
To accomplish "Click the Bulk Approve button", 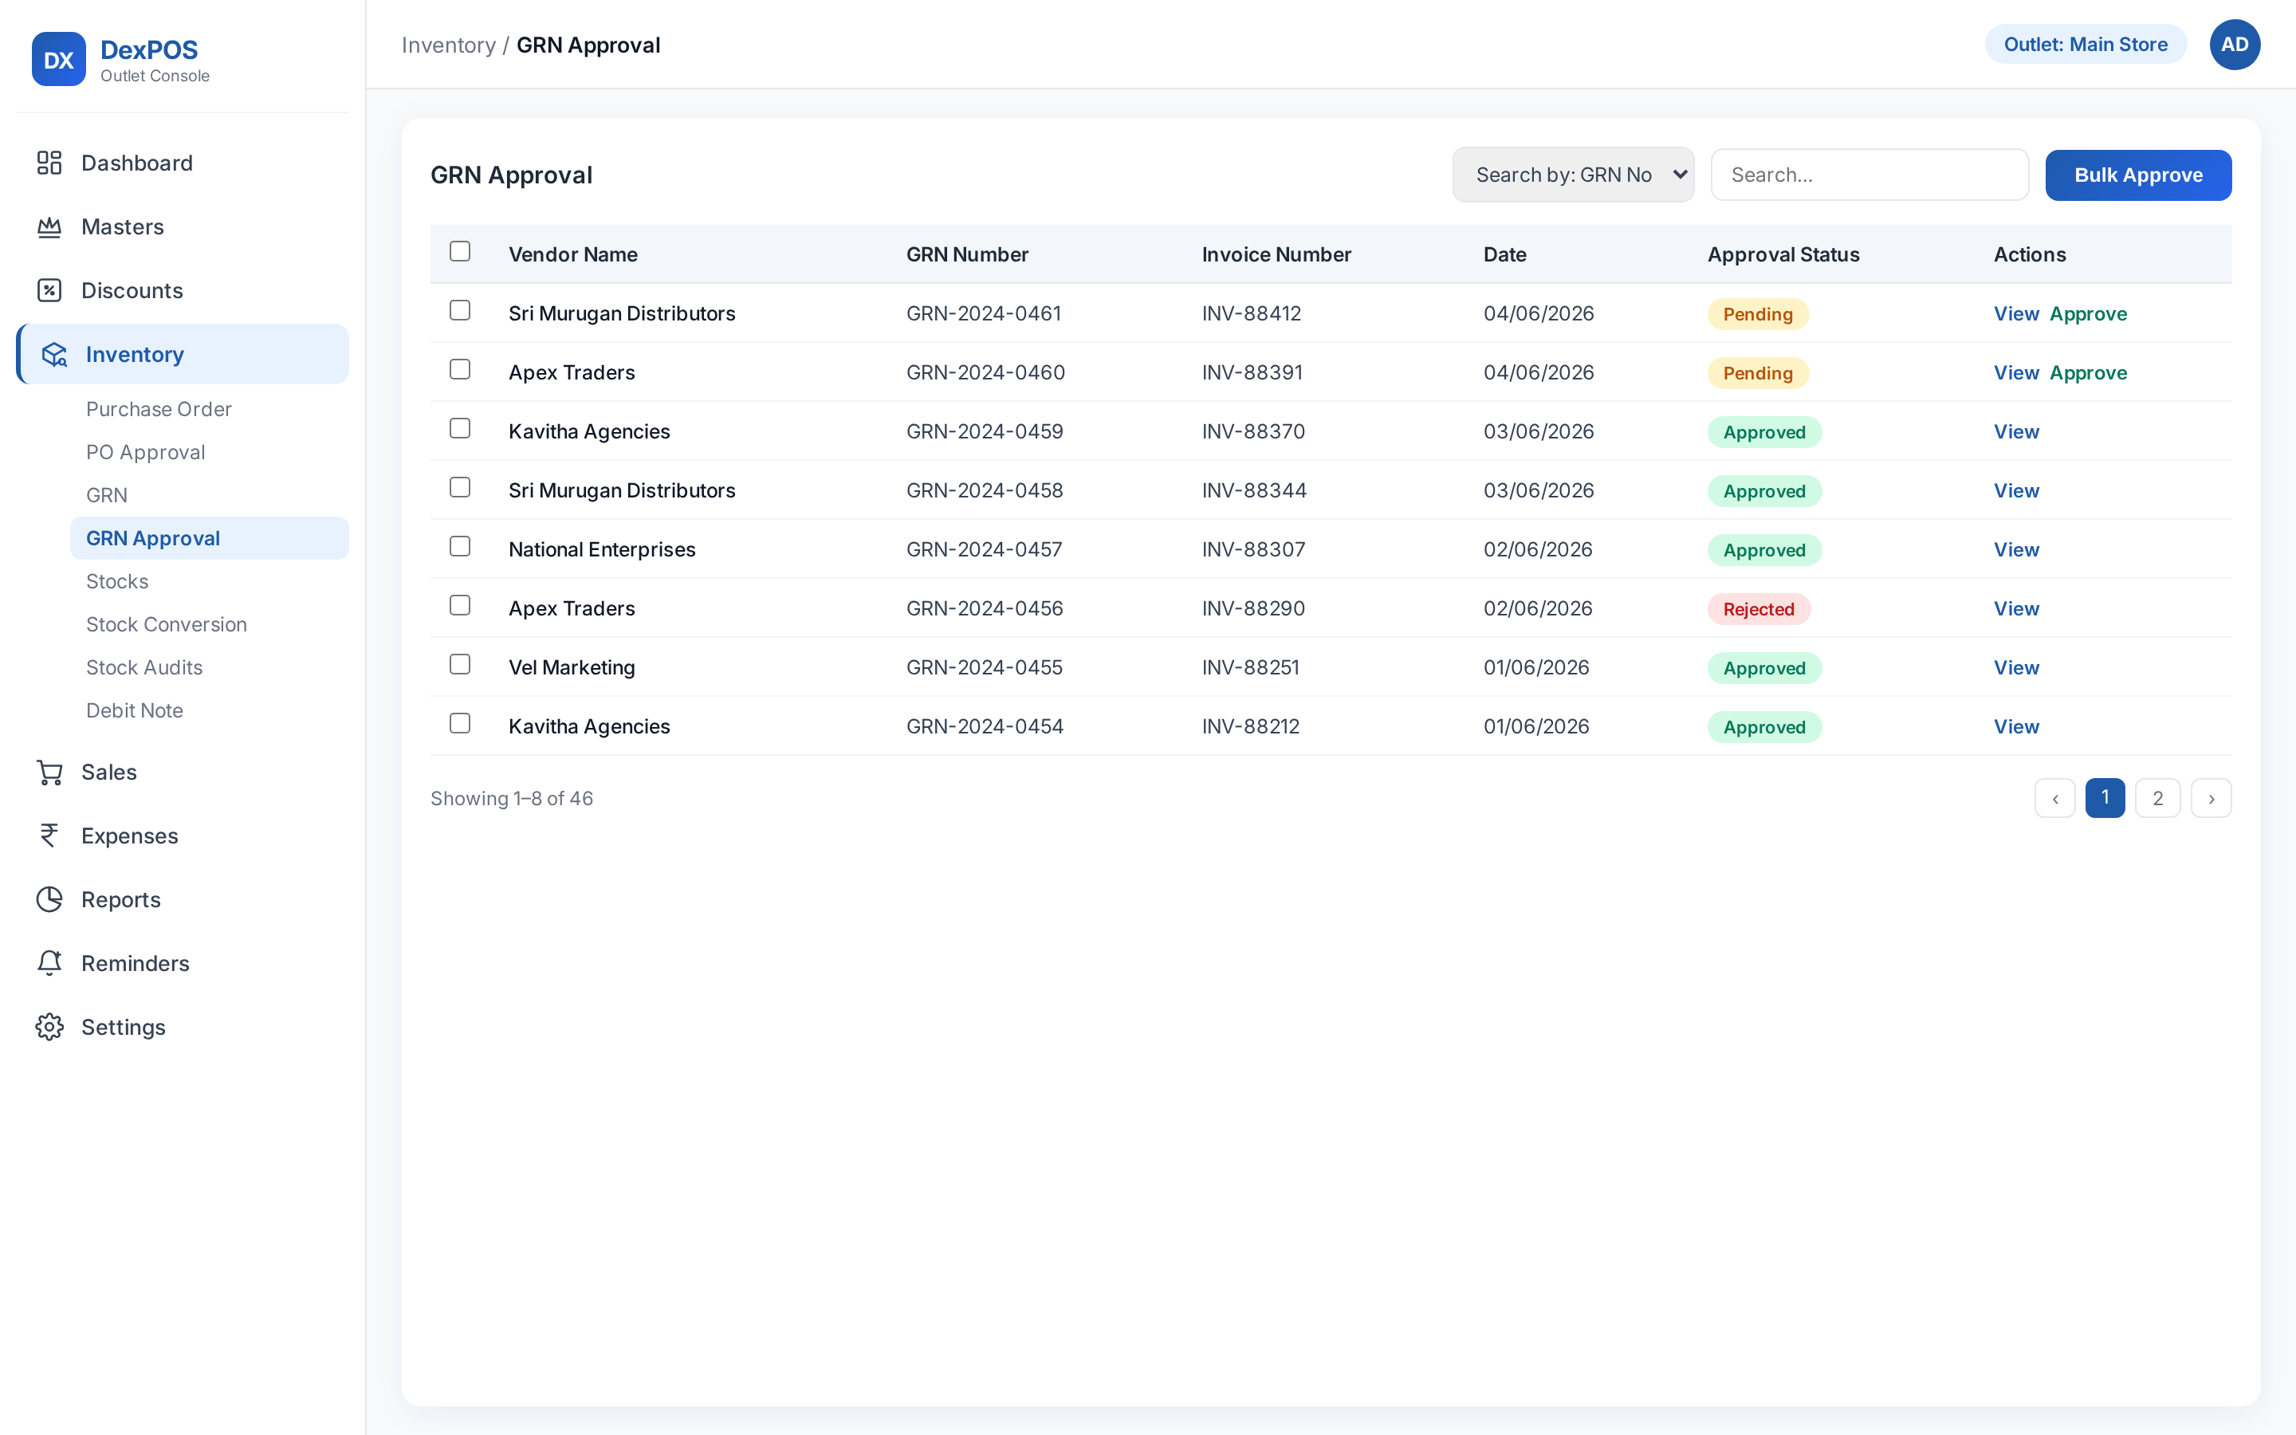I will [x=2138, y=175].
